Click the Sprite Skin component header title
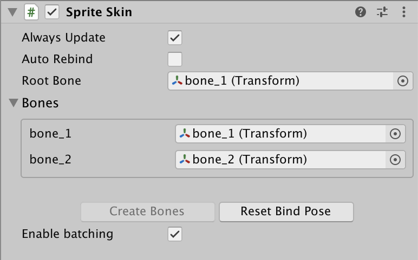The width and height of the screenshot is (418, 260). (x=99, y=12)
